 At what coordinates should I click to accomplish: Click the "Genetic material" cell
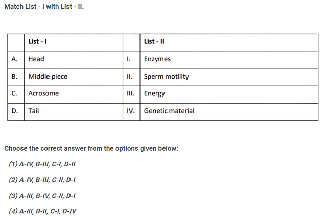coord(169,110)
